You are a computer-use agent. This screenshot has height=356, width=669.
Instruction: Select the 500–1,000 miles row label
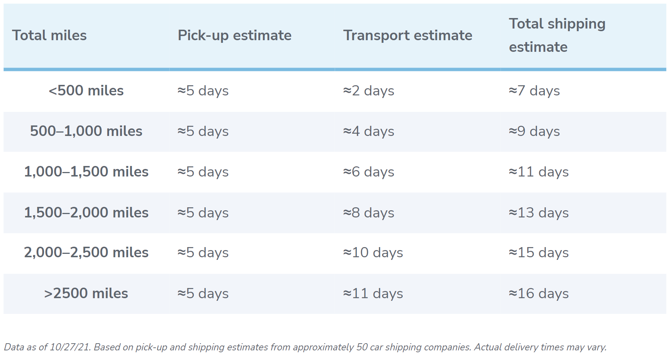86,131
